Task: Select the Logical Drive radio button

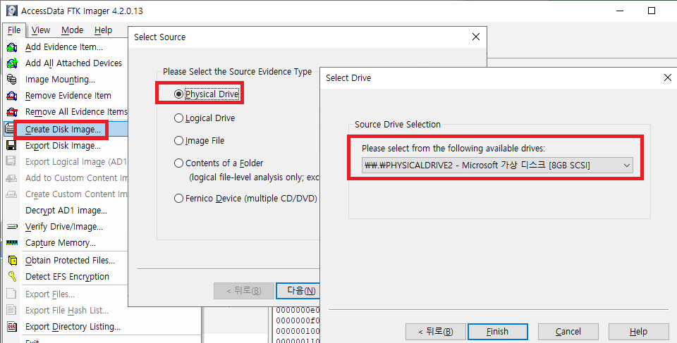Action: 178,118
